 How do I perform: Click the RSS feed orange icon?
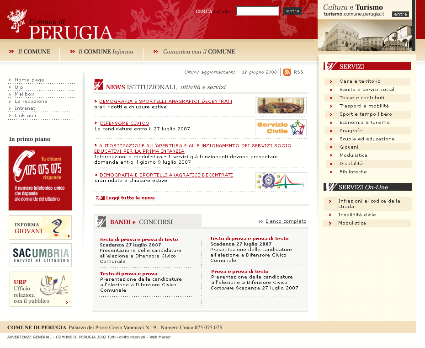[x=287, y=72]
